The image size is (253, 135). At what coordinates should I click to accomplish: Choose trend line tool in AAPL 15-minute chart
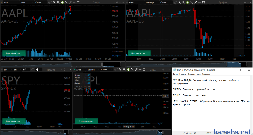192,2
